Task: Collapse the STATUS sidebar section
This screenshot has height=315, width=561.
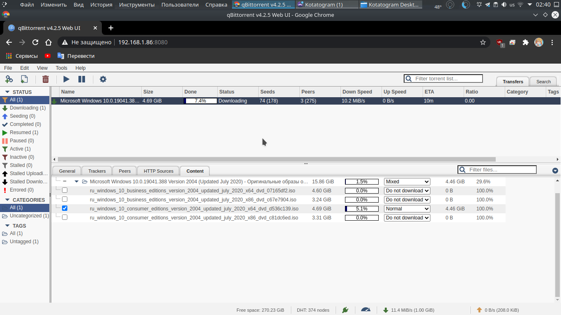Action: [x=7, y=92]
